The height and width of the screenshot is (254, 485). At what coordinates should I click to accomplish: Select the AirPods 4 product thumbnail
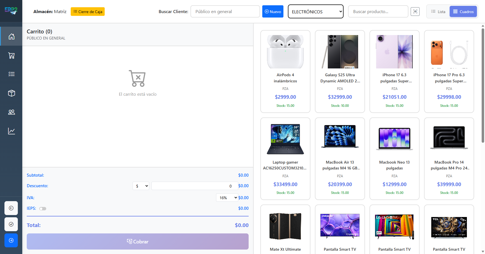click(x=285, y=52)
